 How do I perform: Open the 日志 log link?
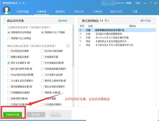(138, 3)
